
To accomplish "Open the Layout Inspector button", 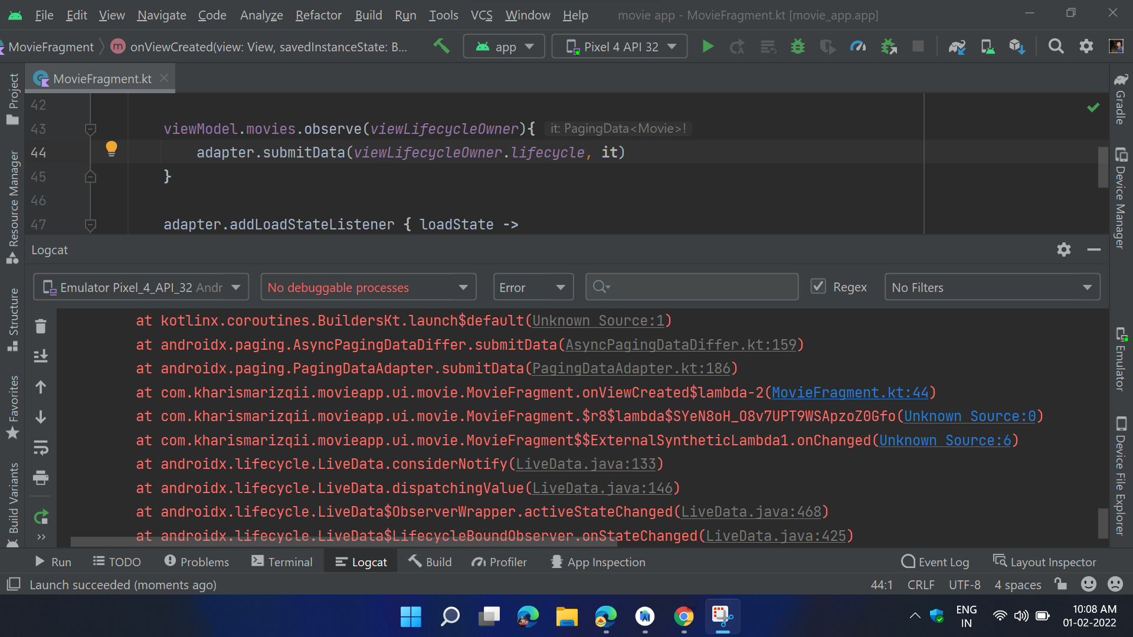I will 1044,562.
